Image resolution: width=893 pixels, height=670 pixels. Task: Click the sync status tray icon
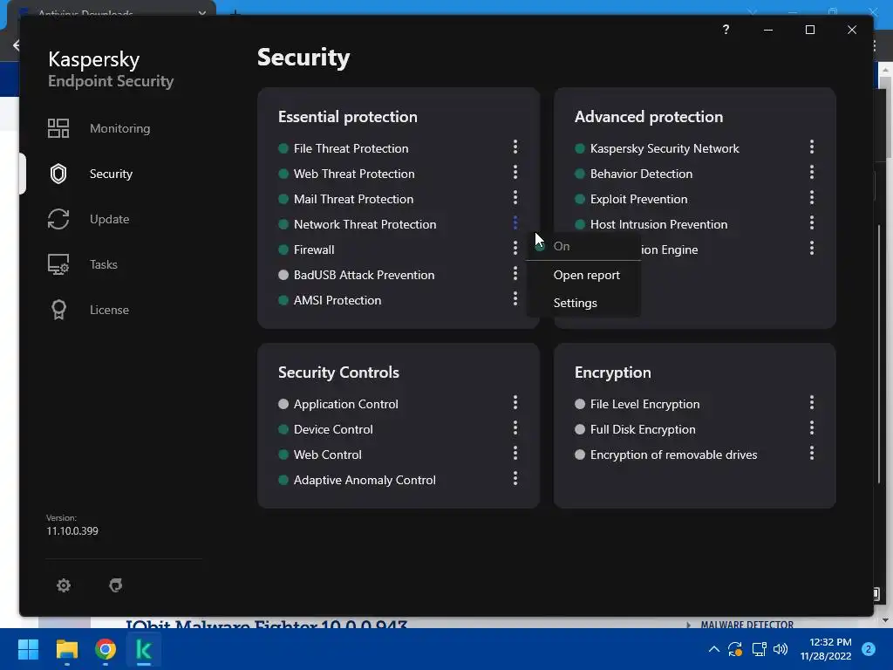tap(735, 649)
